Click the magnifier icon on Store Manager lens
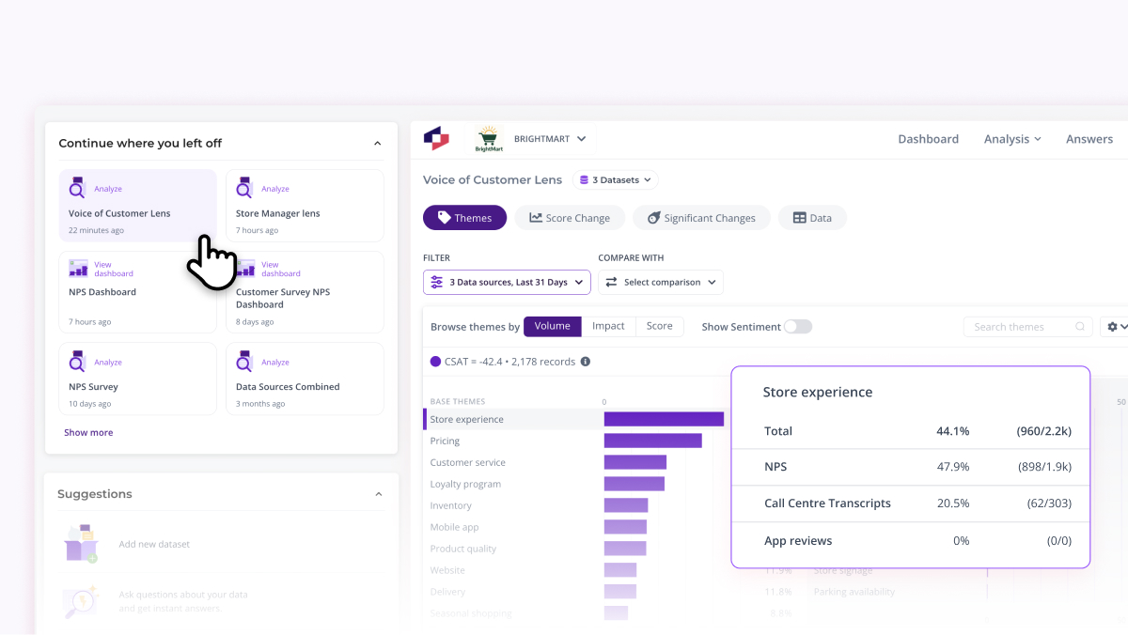Image resolution: width=1128 pixels, height=635 pixels. (244, 189)
